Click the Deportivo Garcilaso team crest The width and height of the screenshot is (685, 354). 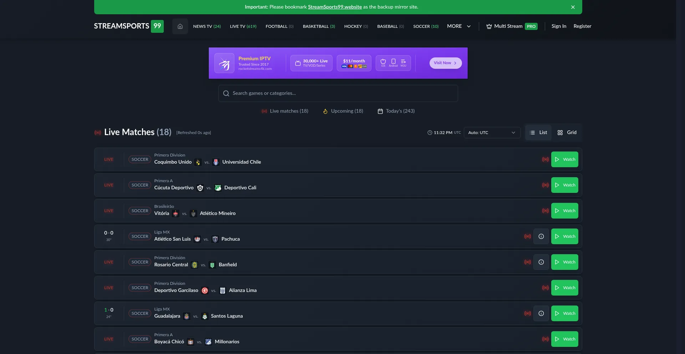tap(205, 291)
